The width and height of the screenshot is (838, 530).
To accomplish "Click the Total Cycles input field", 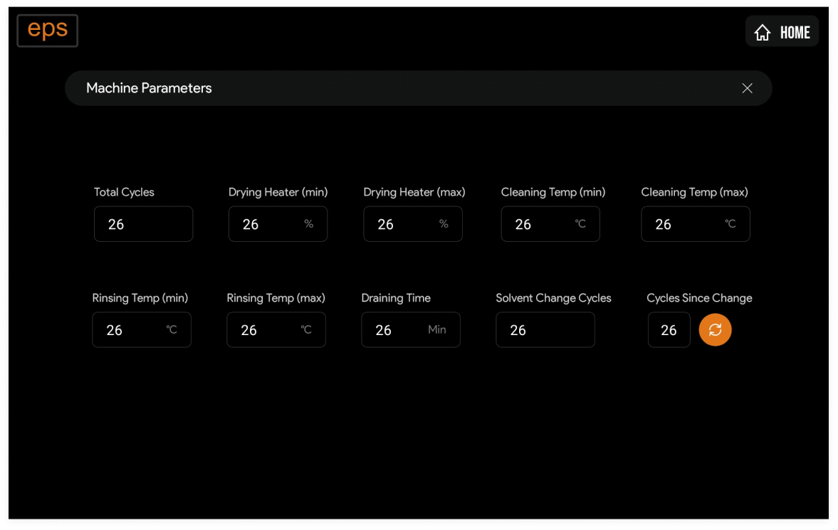I will [x=143, y=224].
